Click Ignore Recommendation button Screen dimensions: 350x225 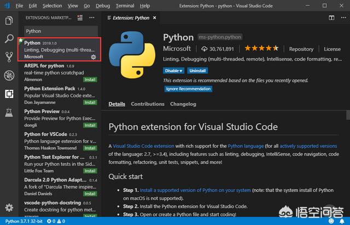click(x=188, y=89)
